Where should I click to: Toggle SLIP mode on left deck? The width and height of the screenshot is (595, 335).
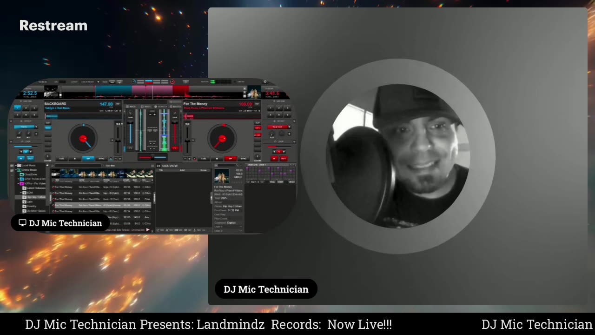[x=48, y=123]
